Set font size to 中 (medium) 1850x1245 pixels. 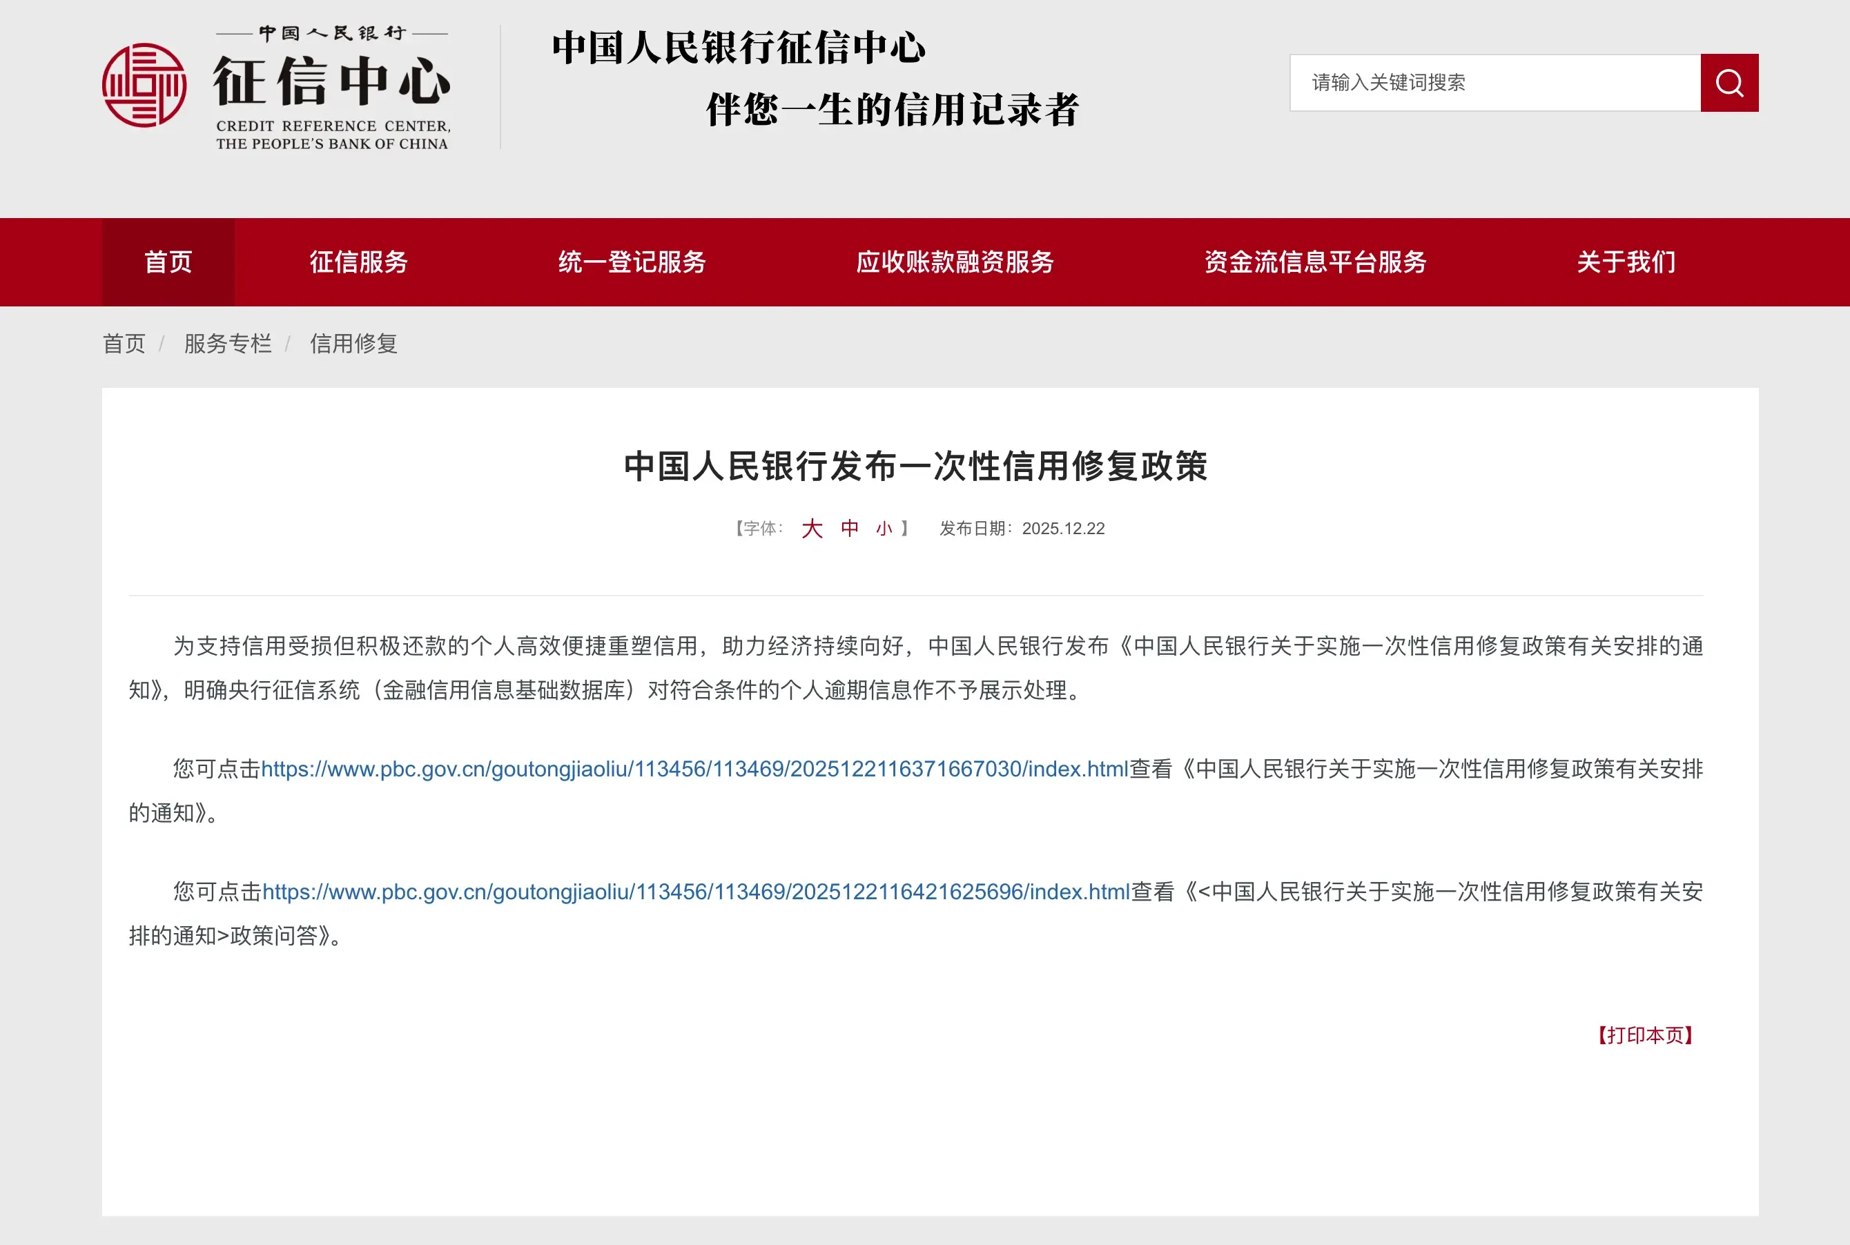point(850,529)
